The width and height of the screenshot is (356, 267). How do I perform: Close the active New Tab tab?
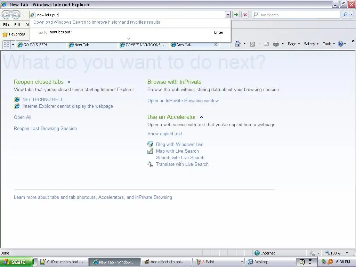[x=216, y=44]
